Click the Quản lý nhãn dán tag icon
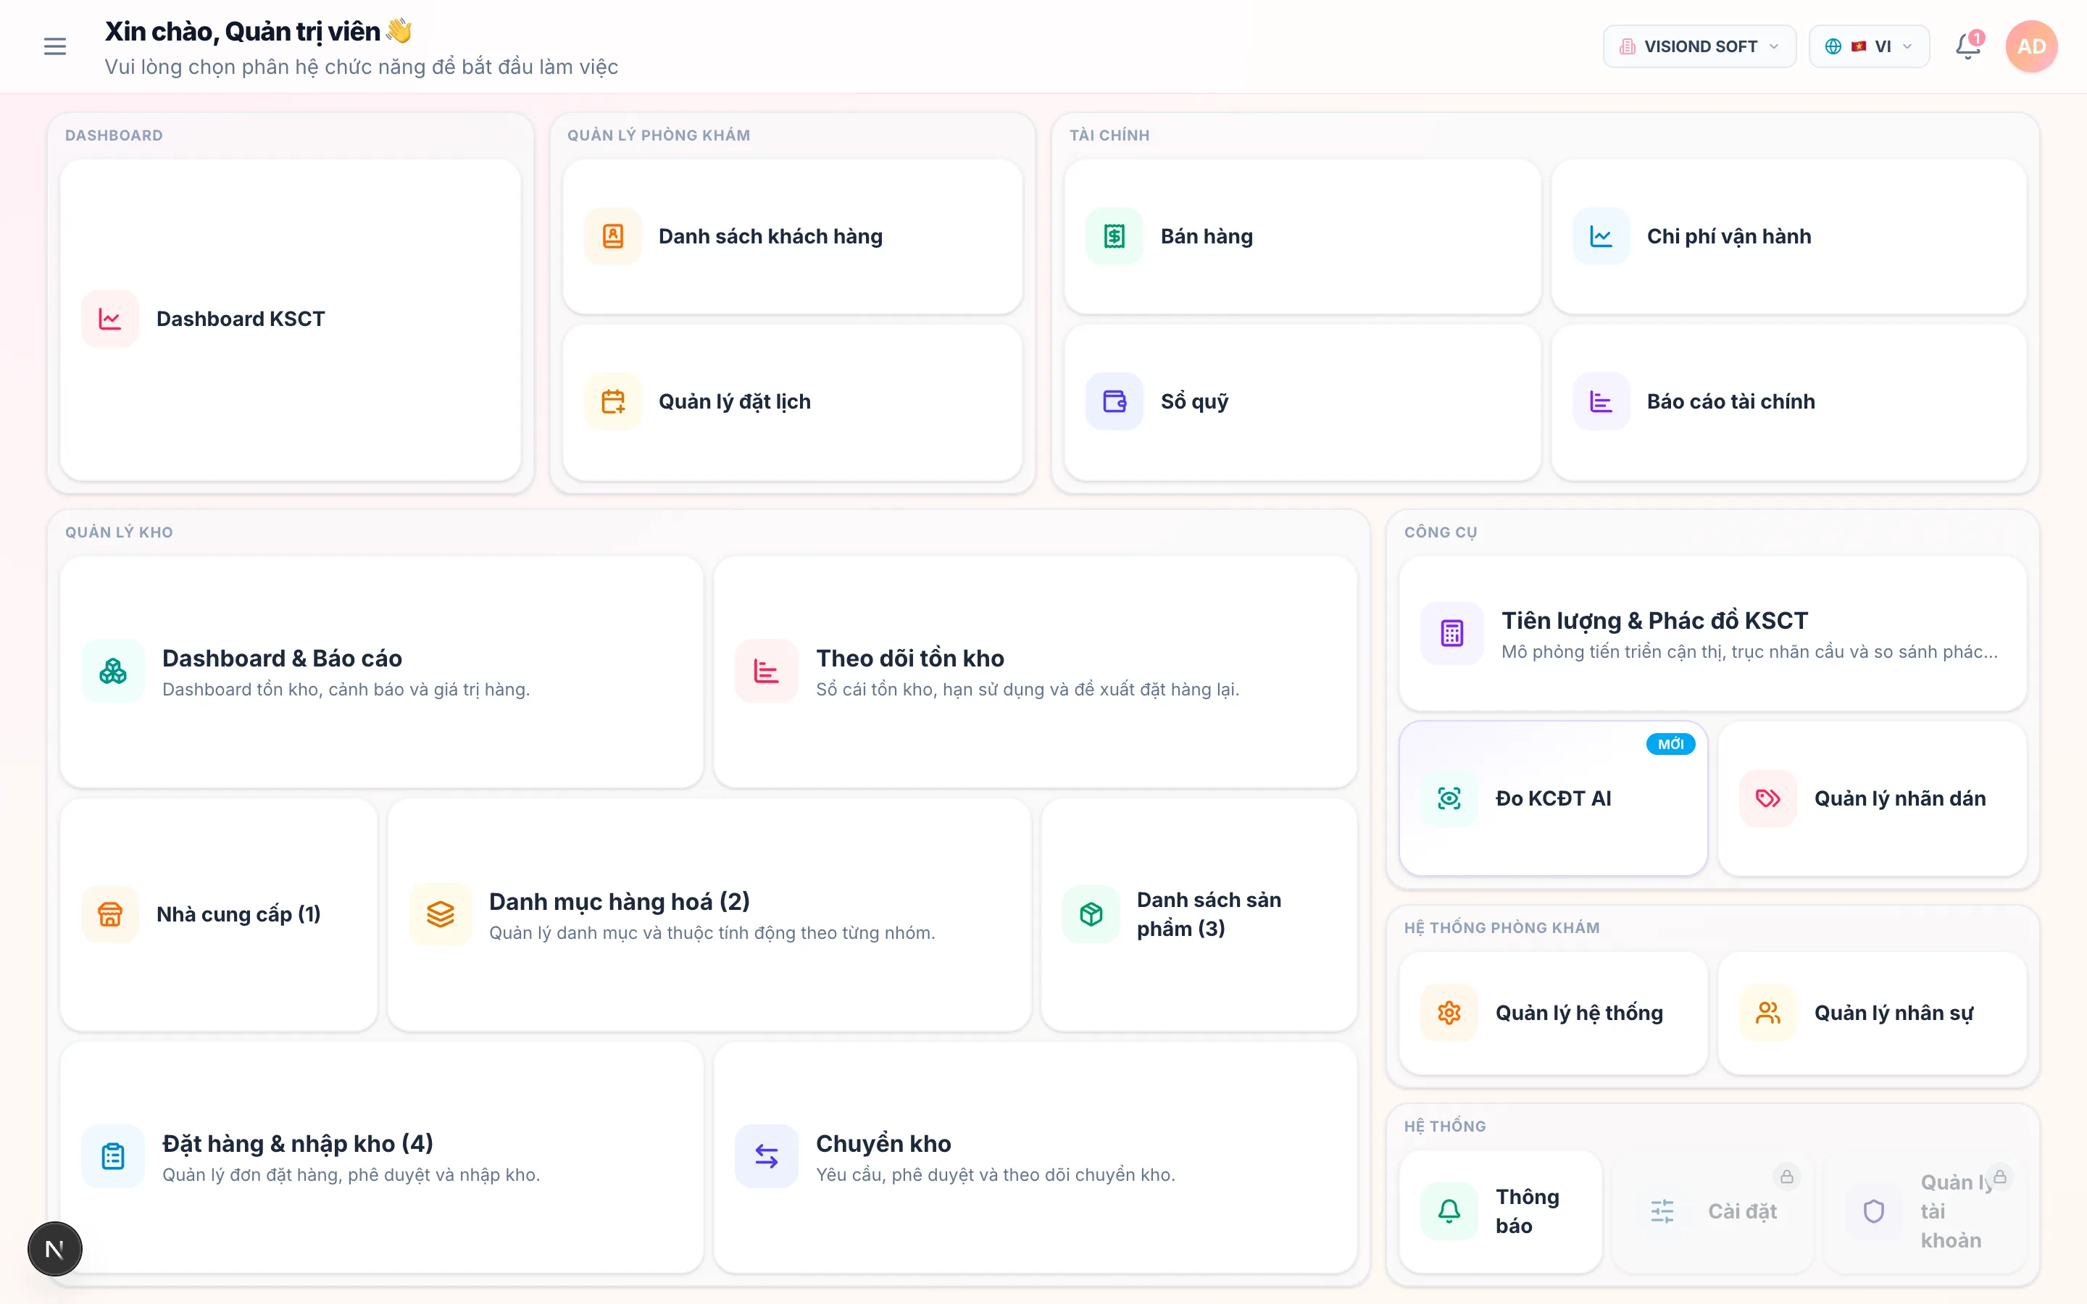The image size is (2087, 1304). pyautogui.click(x=1768, y=798)
